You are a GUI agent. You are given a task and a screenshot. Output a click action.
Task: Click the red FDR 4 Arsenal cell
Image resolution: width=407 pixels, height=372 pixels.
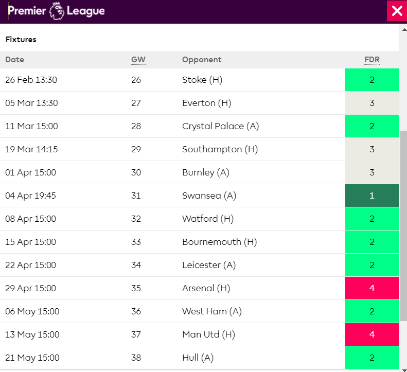tap(371, 288)
